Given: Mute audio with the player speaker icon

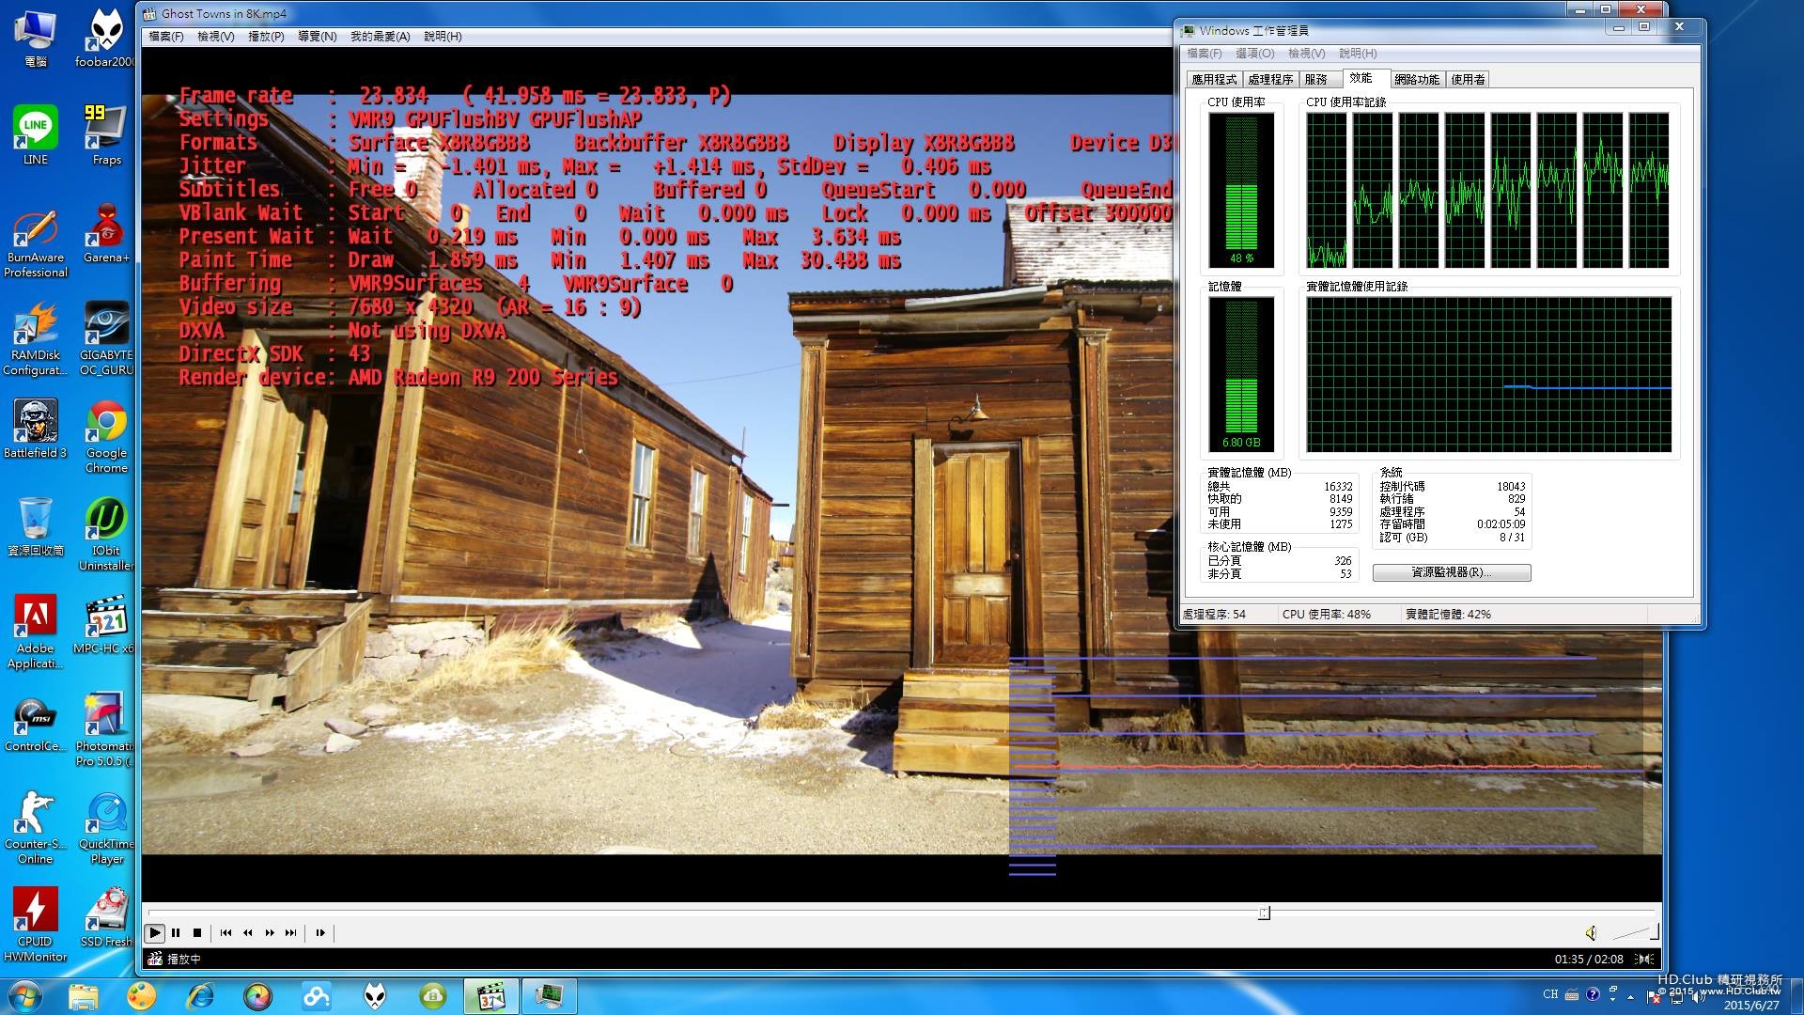Looking at the screenshot, I should (1591, 933).
